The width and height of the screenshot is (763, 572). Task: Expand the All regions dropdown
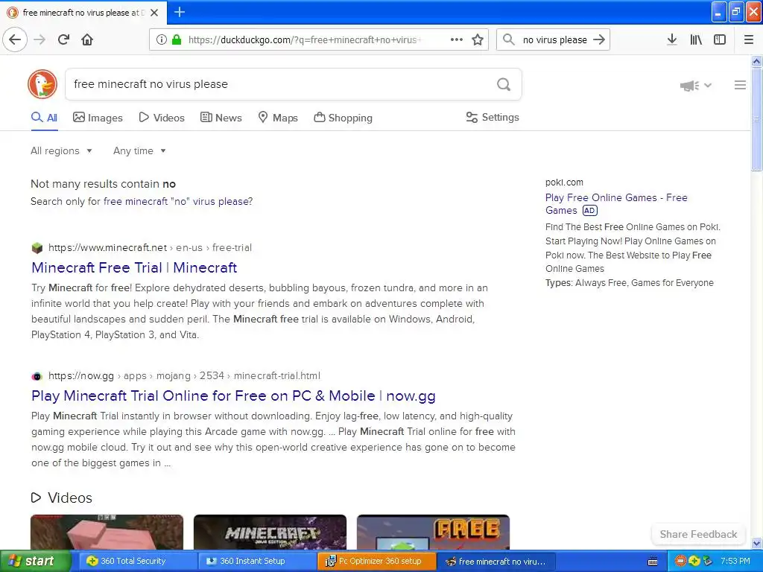pyautogui.click(x=61, y=150)
